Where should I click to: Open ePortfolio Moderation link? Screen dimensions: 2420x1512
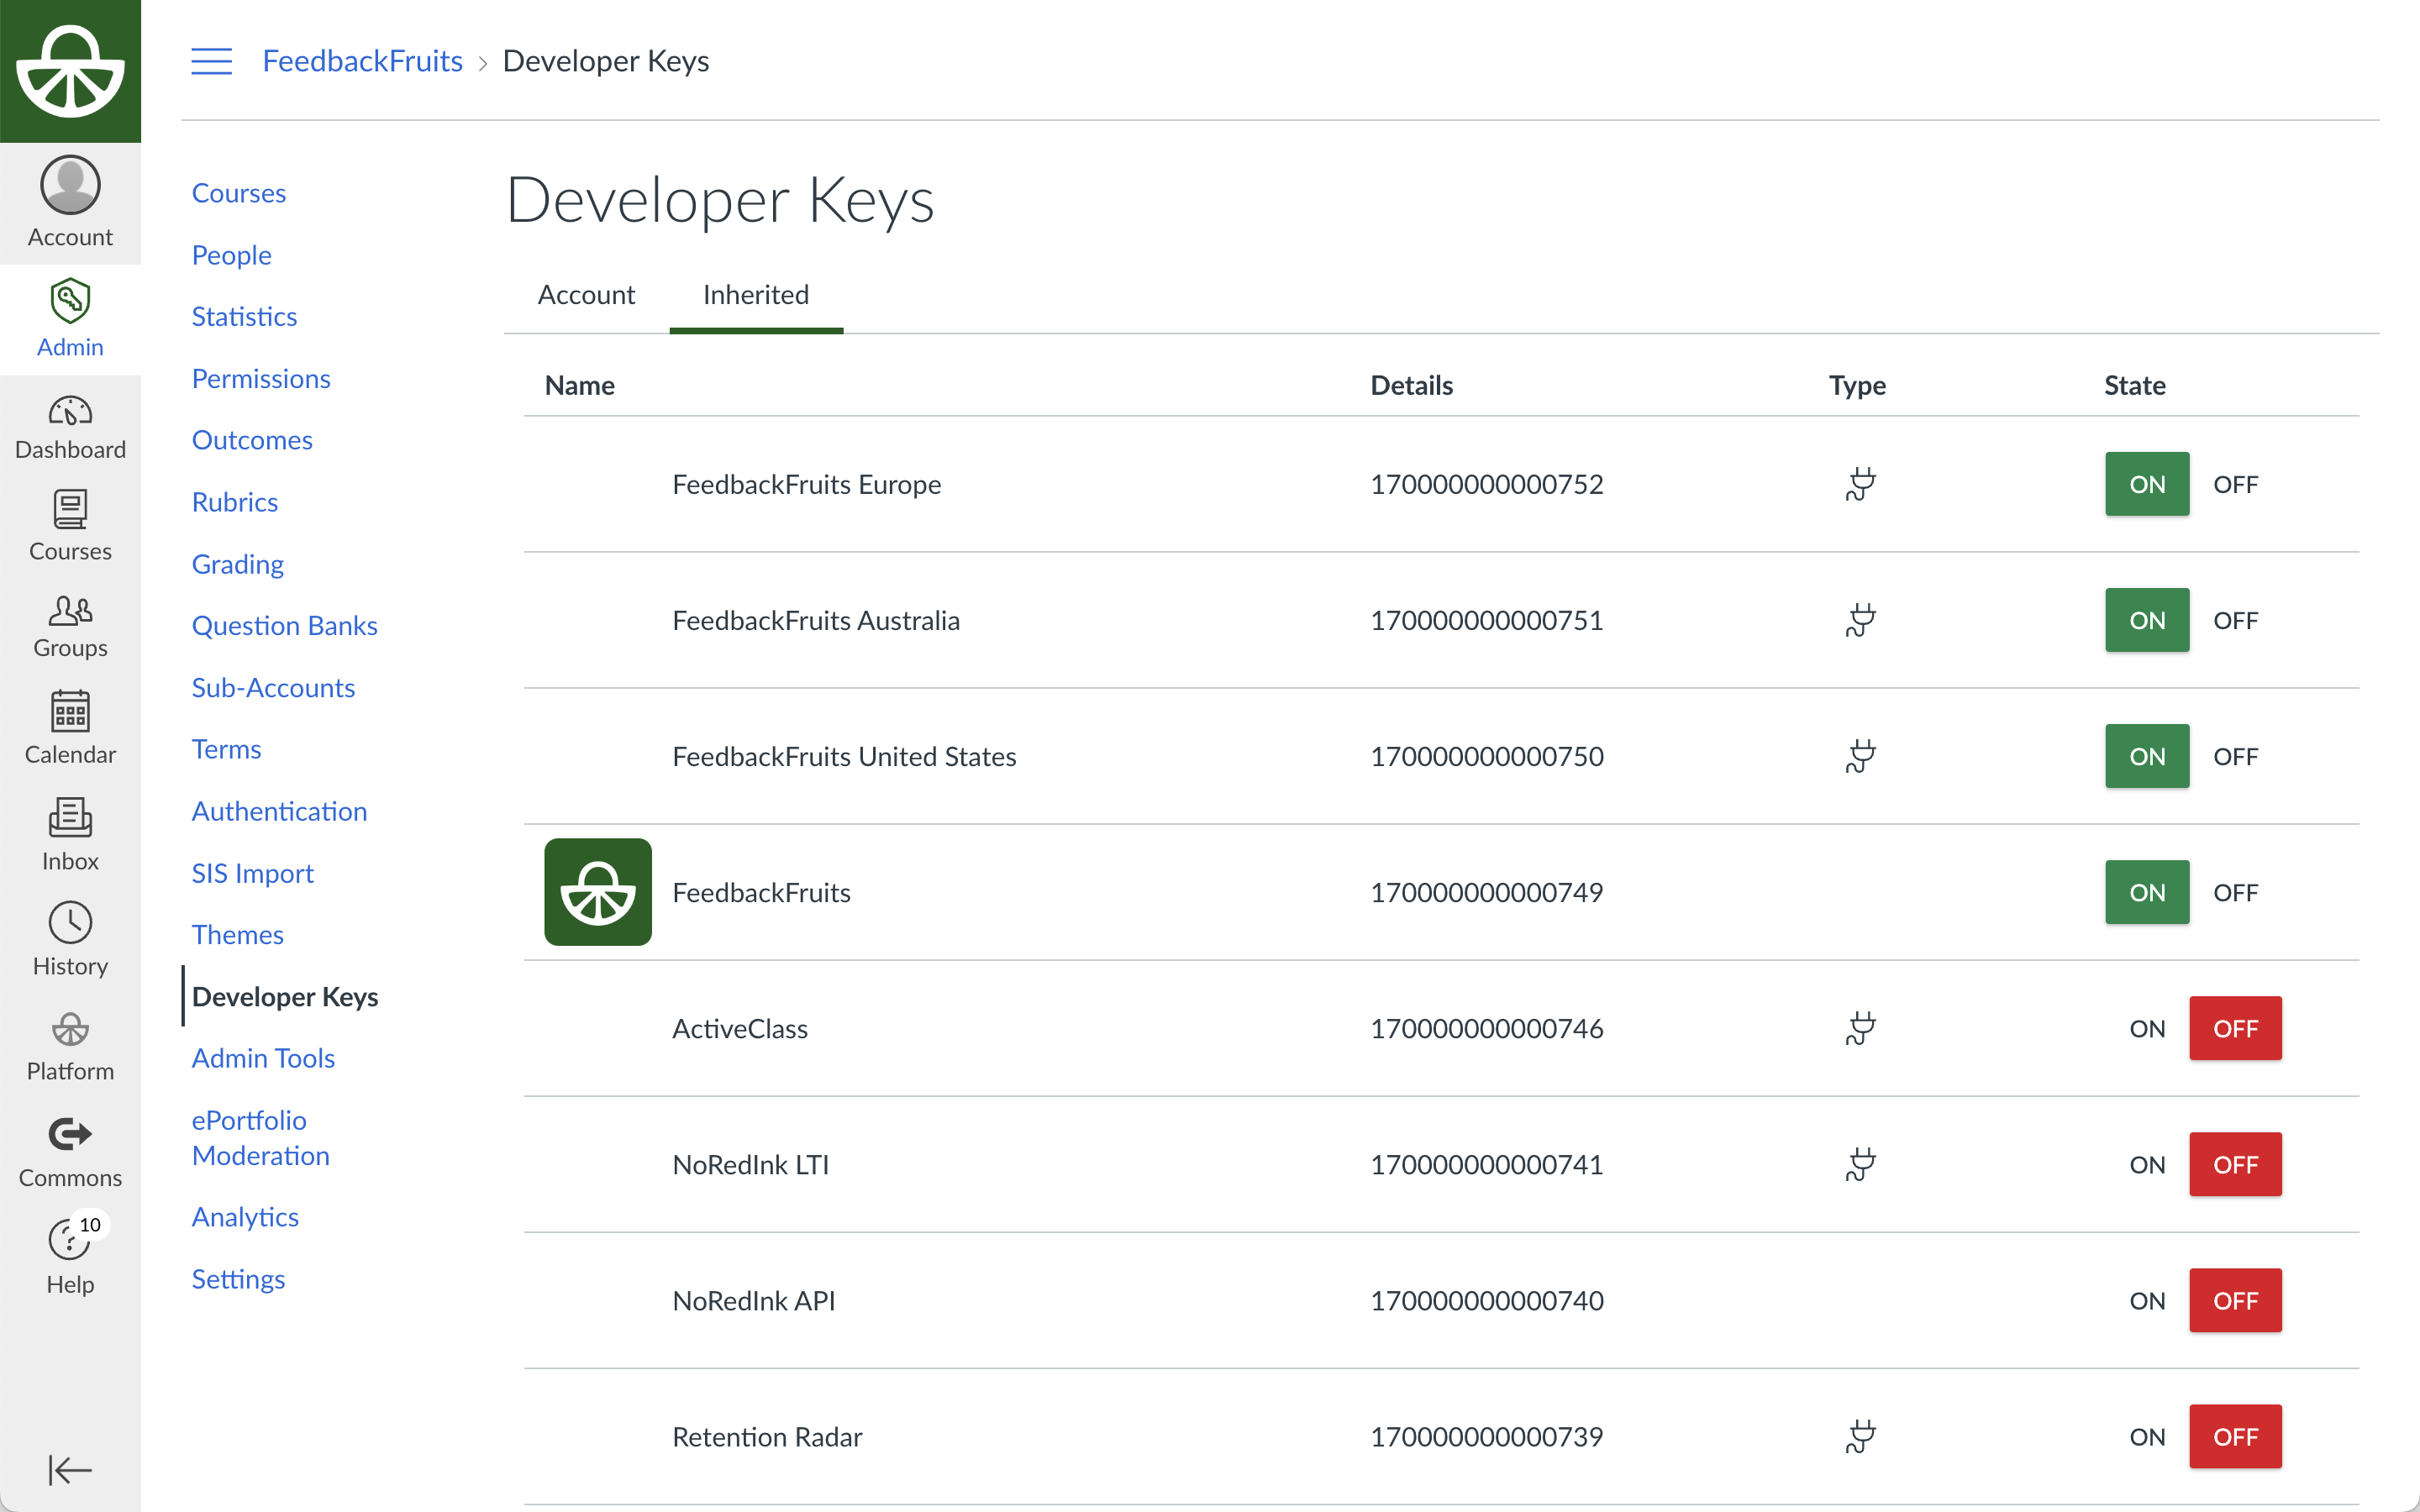click(x=261, y=1138)
